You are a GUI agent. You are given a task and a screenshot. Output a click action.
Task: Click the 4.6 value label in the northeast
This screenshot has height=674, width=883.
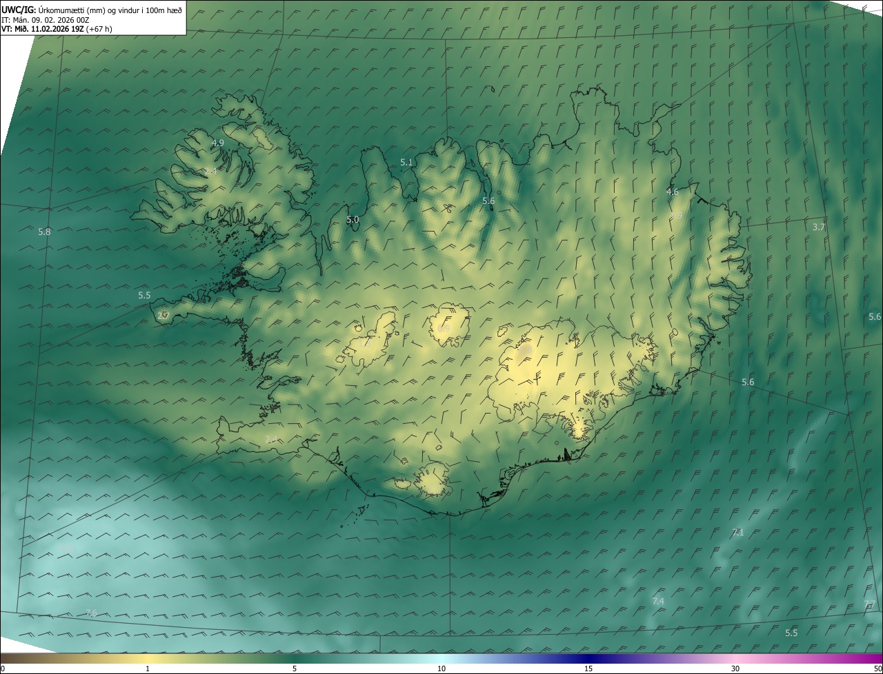(x=673, y=192)
